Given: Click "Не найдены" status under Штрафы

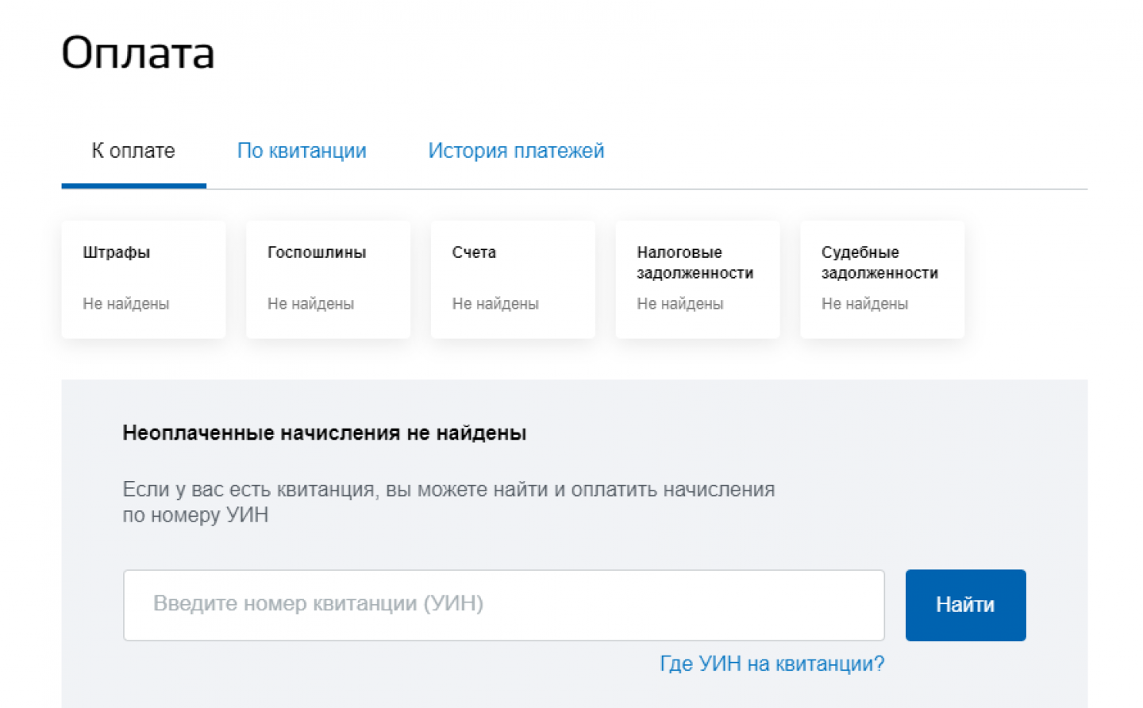Looking at the screenshot, I should [x=125, y=304].
